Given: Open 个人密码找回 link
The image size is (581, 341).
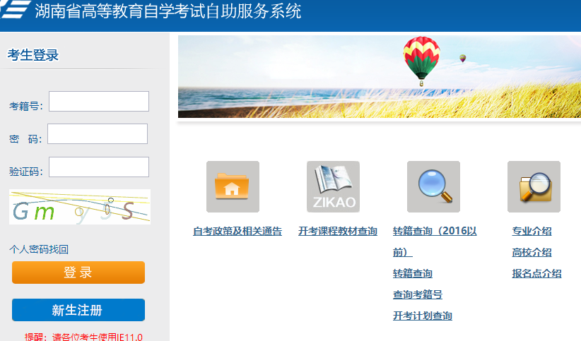Looking at the screenshot, I should tap(39, 249).
